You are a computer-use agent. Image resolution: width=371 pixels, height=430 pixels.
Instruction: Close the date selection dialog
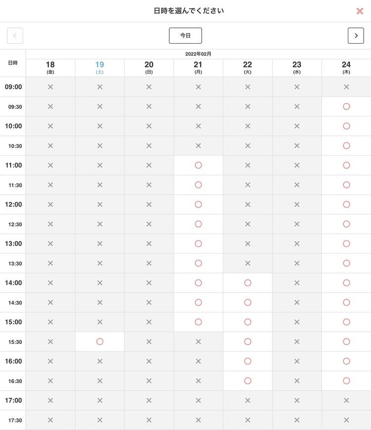click(360, 11)
